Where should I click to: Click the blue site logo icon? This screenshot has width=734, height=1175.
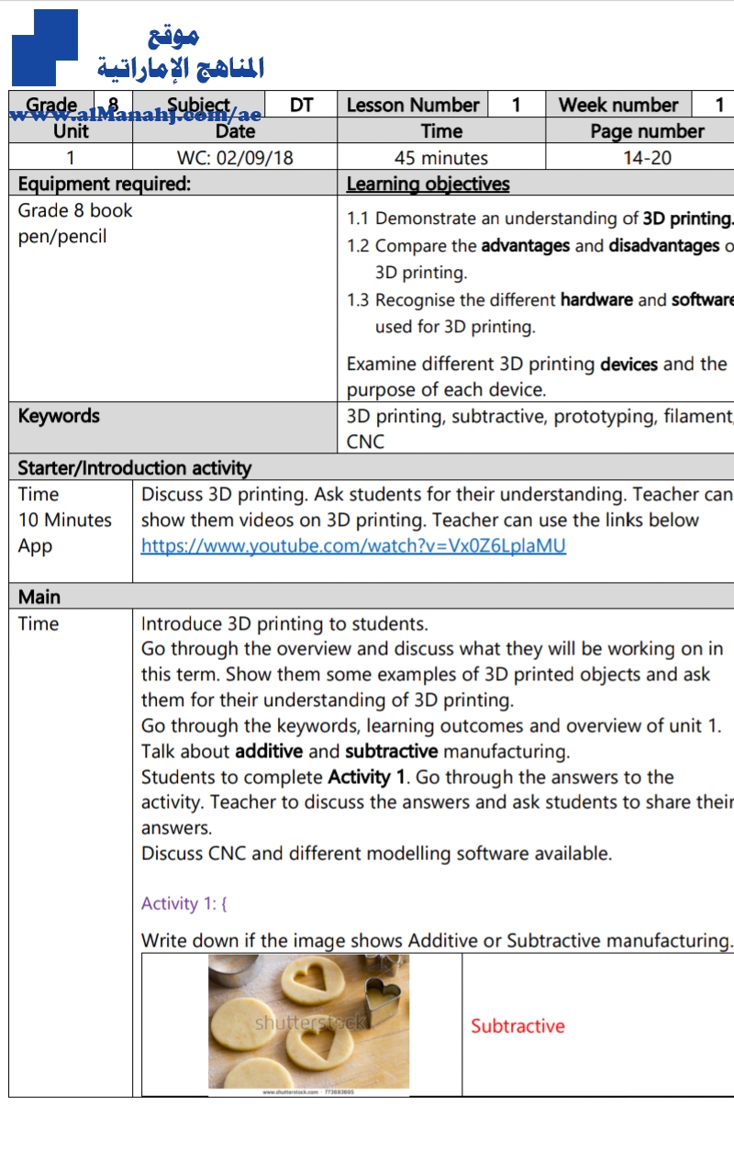point(45,47)
